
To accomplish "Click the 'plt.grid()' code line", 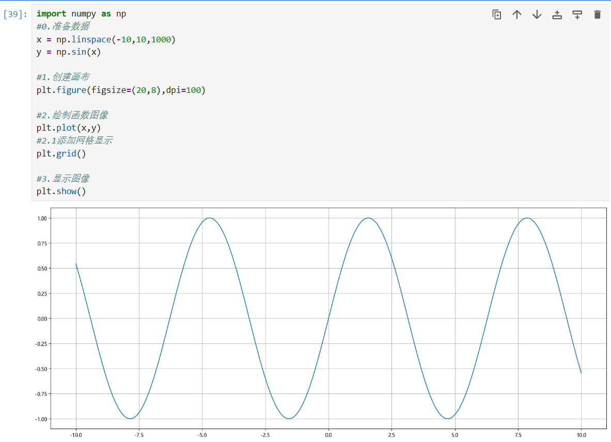I will coord(61,153).
